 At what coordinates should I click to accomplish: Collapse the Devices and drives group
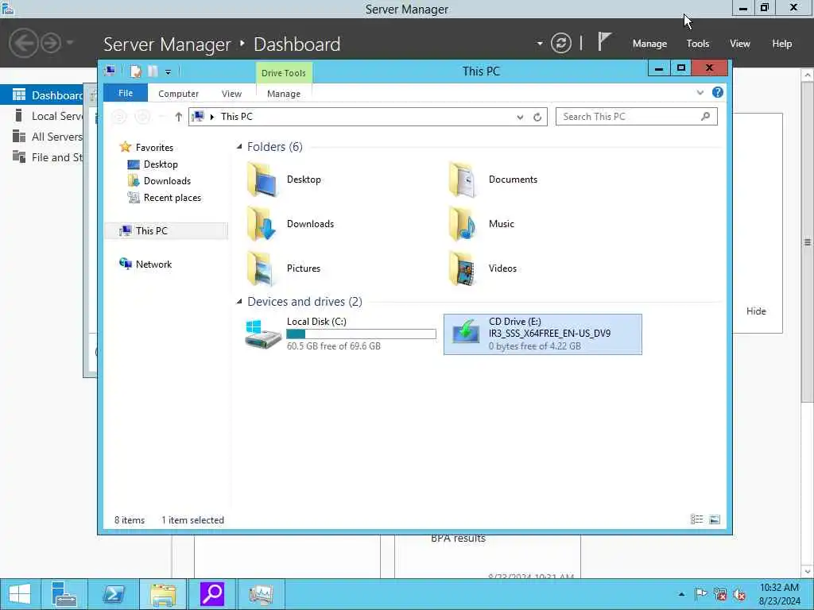[239, 301]
